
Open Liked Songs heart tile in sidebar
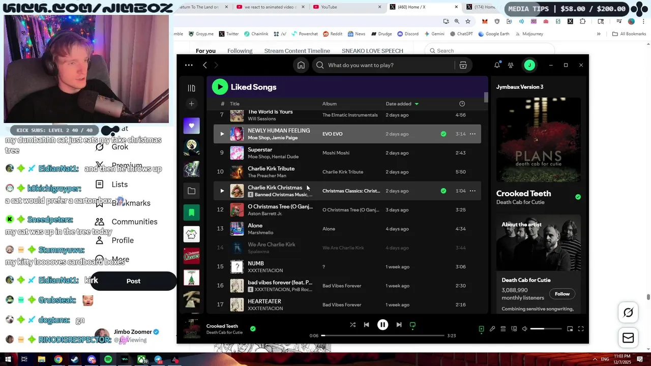click(x=191, y=126)
